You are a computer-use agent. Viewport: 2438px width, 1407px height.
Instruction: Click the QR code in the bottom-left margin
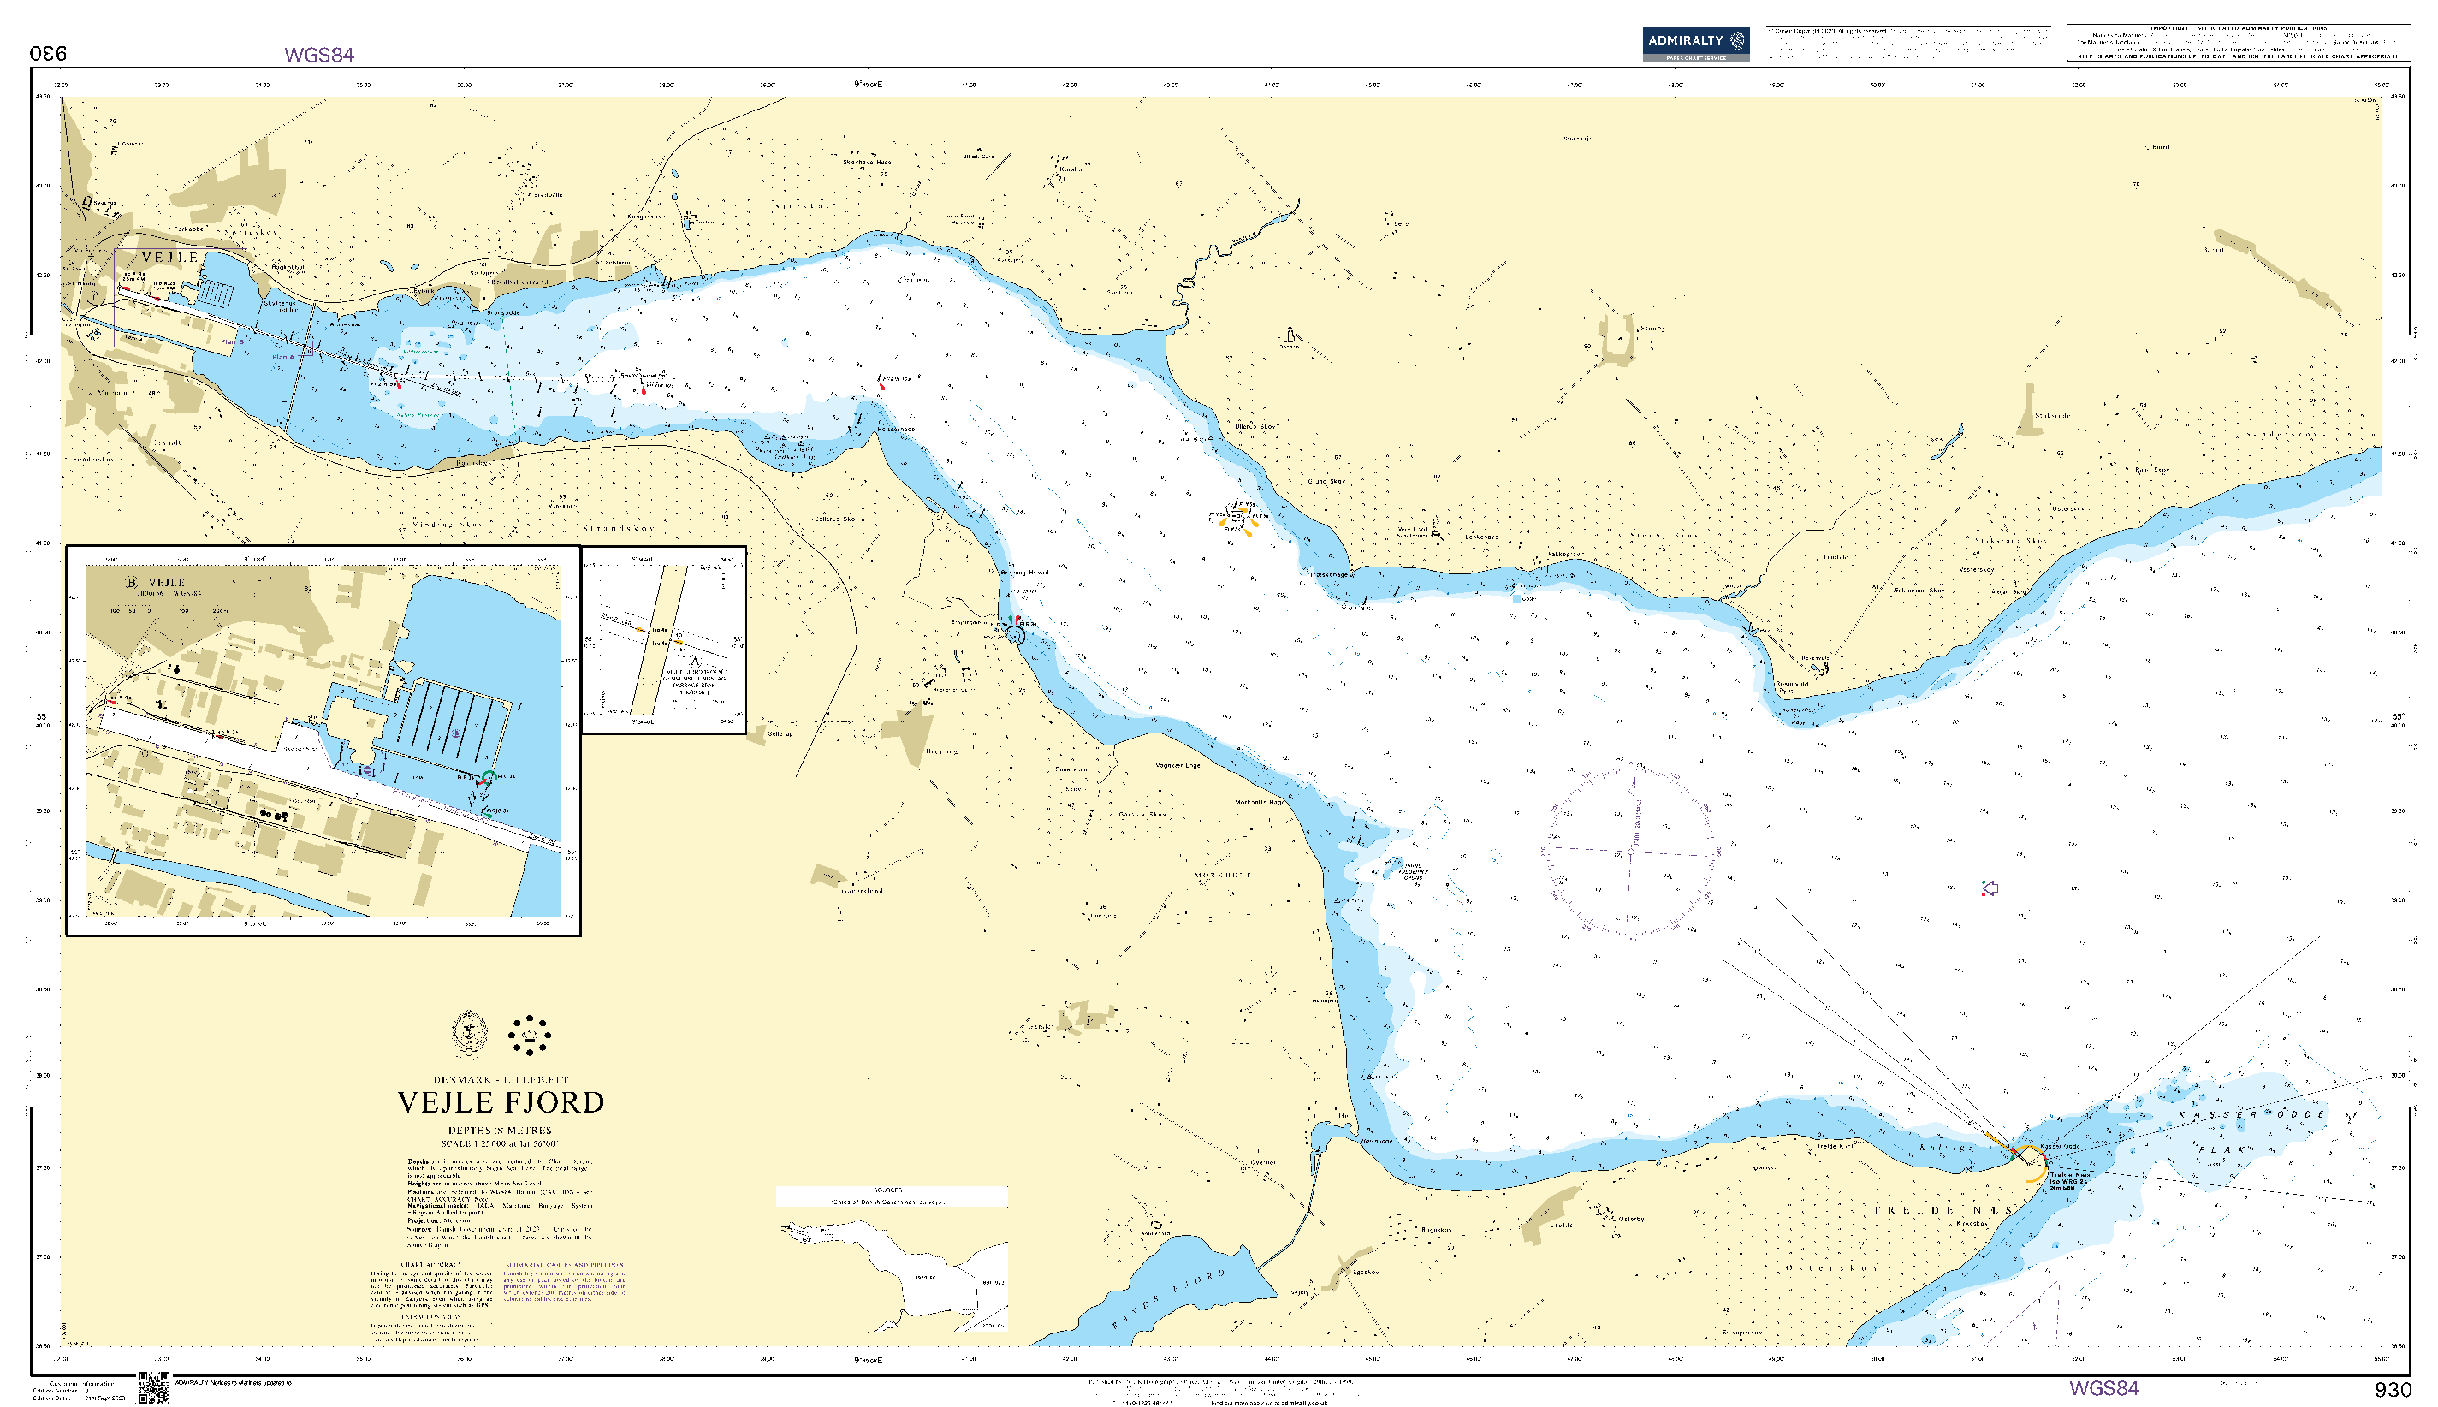[x=153, y=1387]
